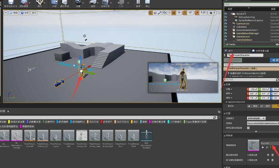Open Perspective (透视) view mode menu

[14, 13]
